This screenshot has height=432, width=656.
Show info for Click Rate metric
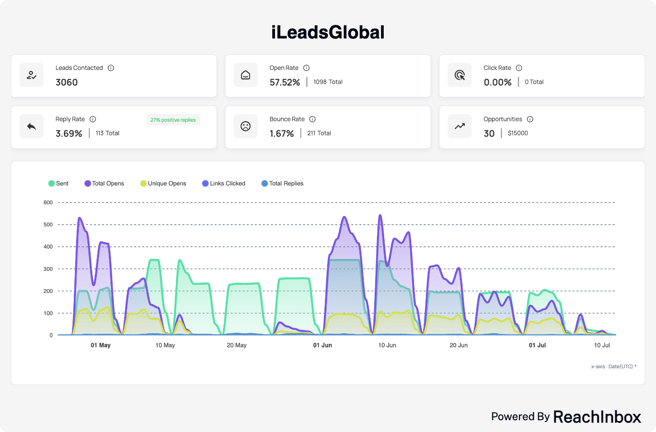point(519,68)
